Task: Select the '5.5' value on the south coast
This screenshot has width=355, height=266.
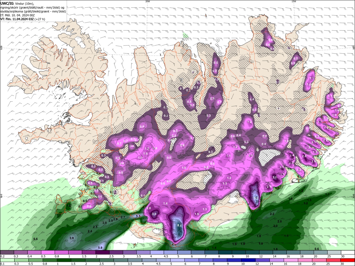Action: (x=138, y=216)
